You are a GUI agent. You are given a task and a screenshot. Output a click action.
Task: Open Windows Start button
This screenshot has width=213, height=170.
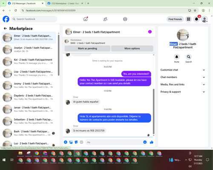4,160
